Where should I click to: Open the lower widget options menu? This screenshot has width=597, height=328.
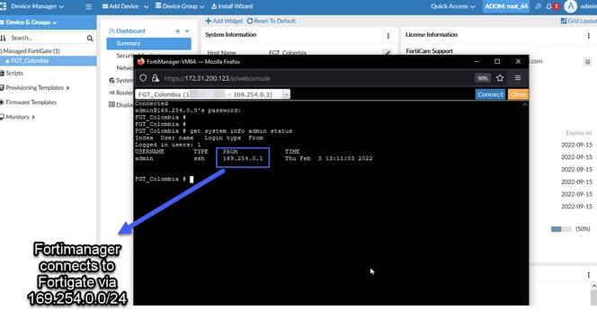[x=589, y=275]
